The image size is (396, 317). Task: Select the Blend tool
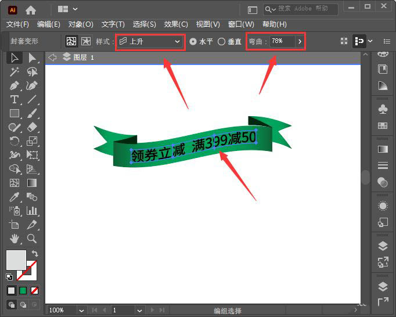32,196
